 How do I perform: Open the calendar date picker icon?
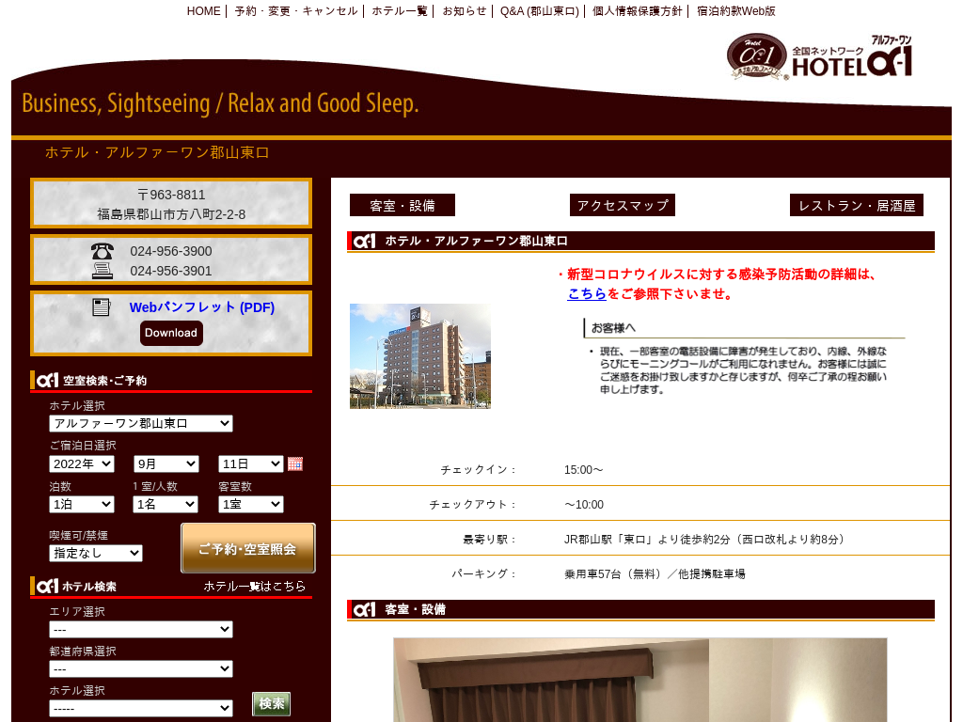coord(295,464)
